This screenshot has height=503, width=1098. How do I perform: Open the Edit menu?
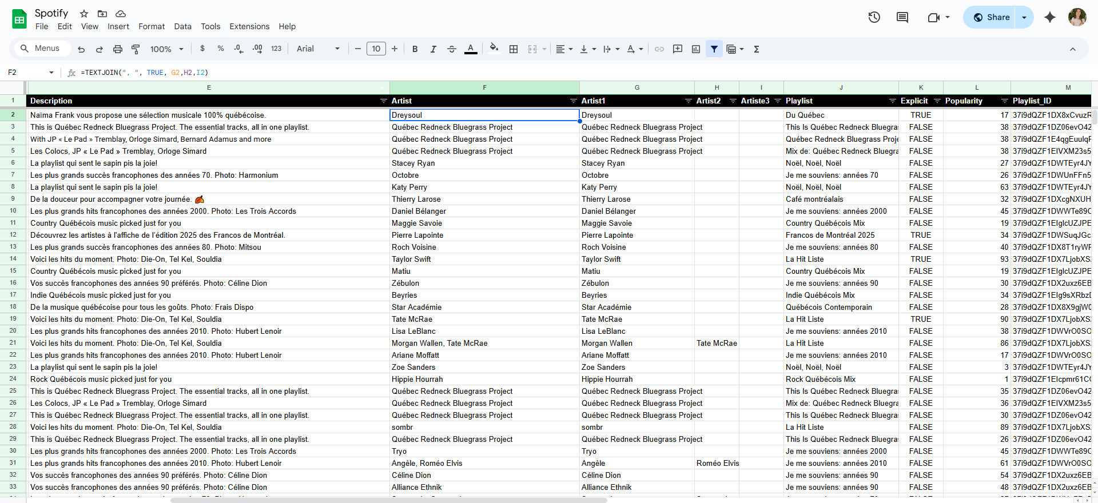coord(65,26)
